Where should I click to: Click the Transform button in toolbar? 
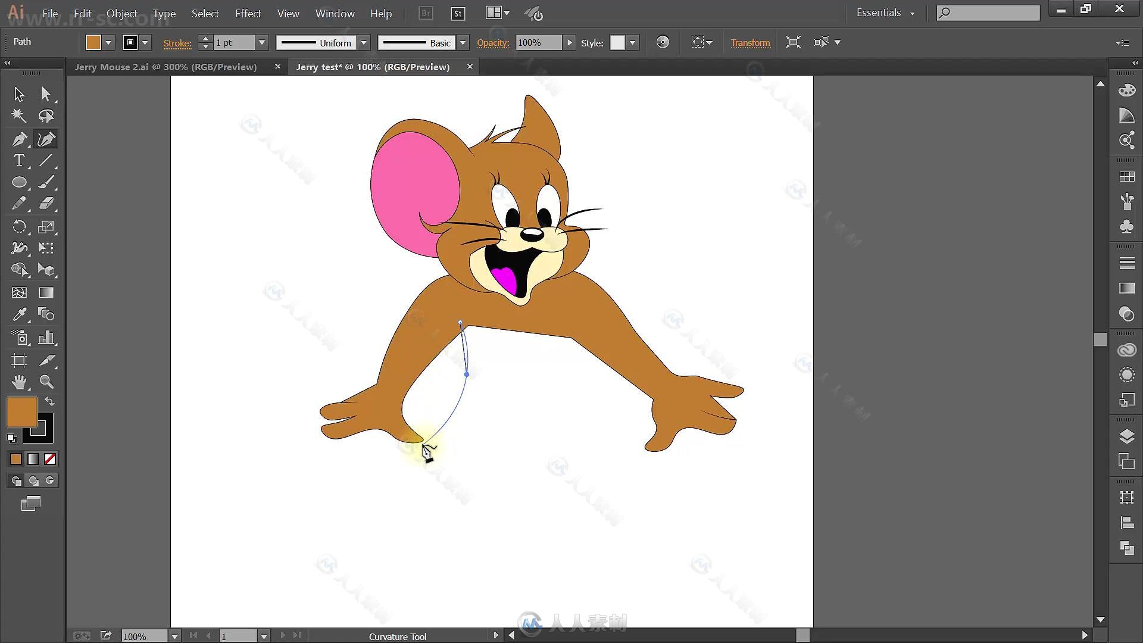pyautogui.click(x=749, y=42)
